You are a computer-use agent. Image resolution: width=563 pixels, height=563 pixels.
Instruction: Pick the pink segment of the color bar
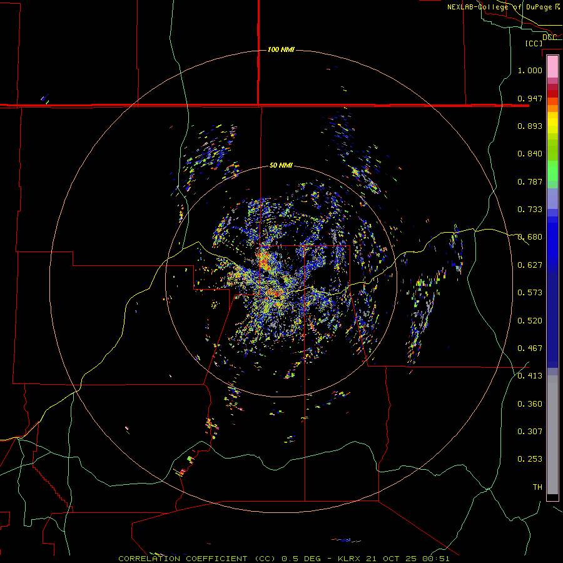552,66
